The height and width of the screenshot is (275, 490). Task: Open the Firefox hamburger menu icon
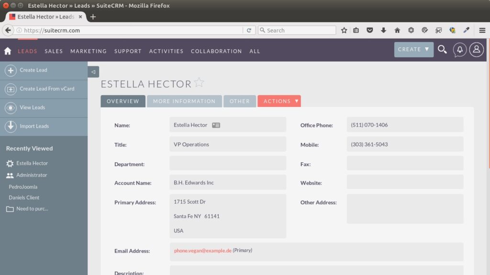click(482, 30)
